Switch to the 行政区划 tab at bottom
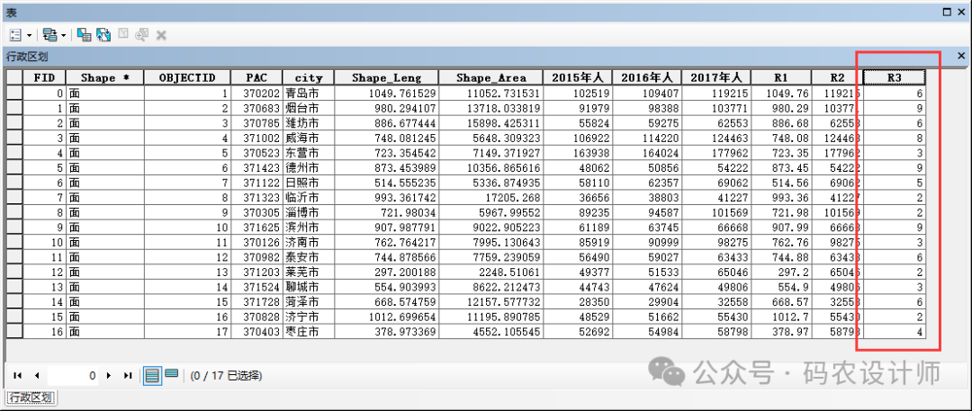Screen dimensions: 972x411 (30, 398)
